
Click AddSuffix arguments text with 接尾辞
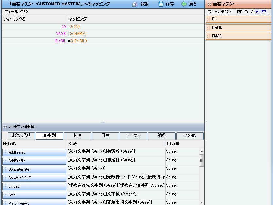point(101,160)
